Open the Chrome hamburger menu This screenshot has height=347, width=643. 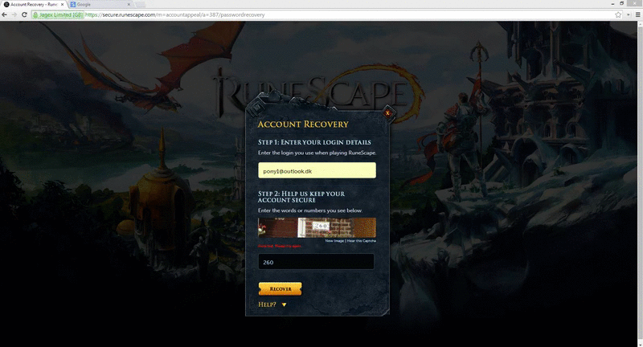point(637,14)
